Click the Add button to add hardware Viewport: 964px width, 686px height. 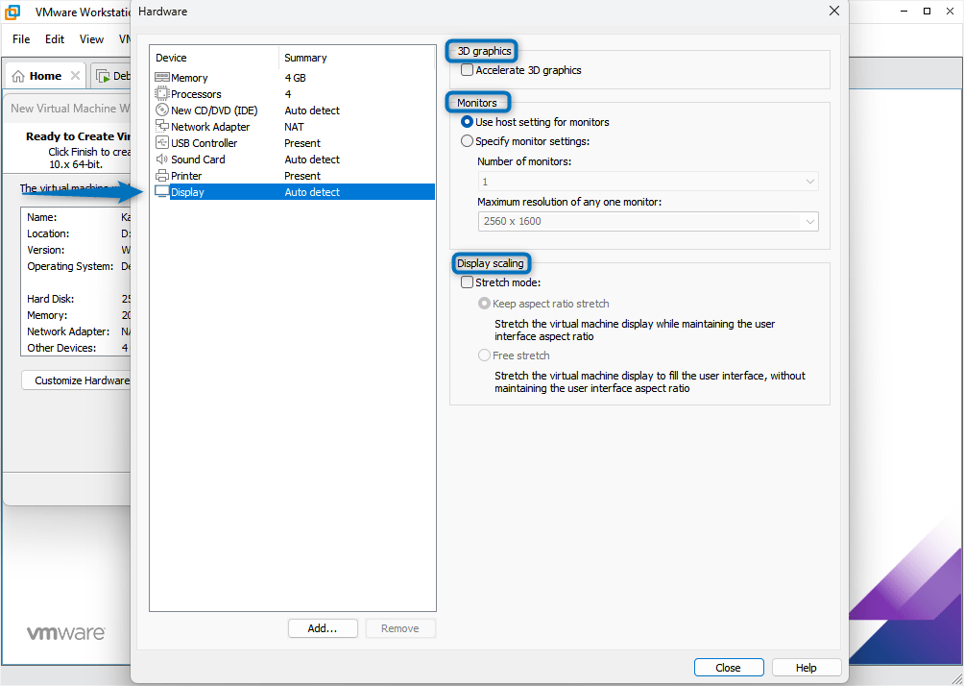coord(323,627)
